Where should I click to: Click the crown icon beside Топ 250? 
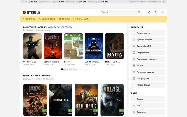60,19
